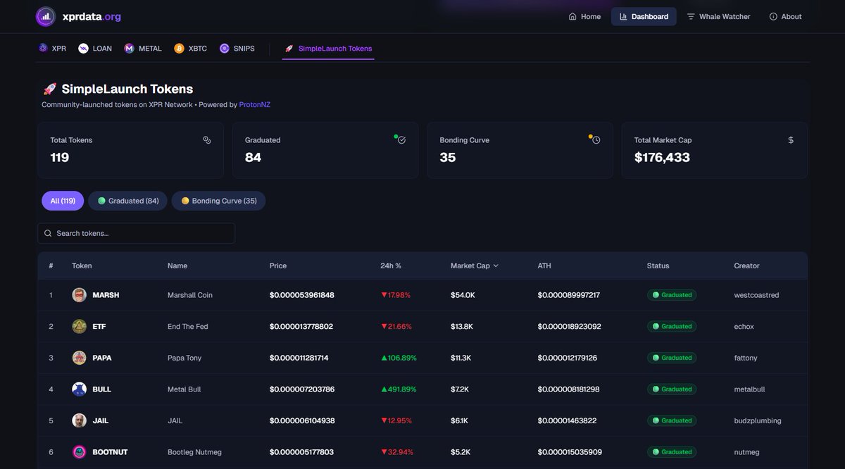Select creator budzplumbing

coord(758,420)
